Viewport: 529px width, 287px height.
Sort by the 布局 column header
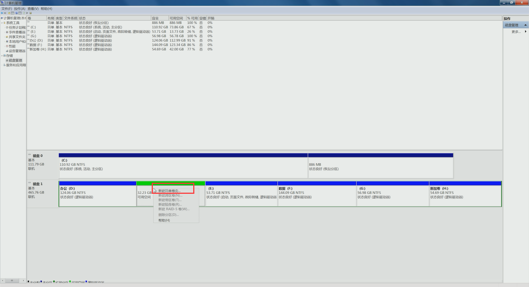tap(51, 18)
